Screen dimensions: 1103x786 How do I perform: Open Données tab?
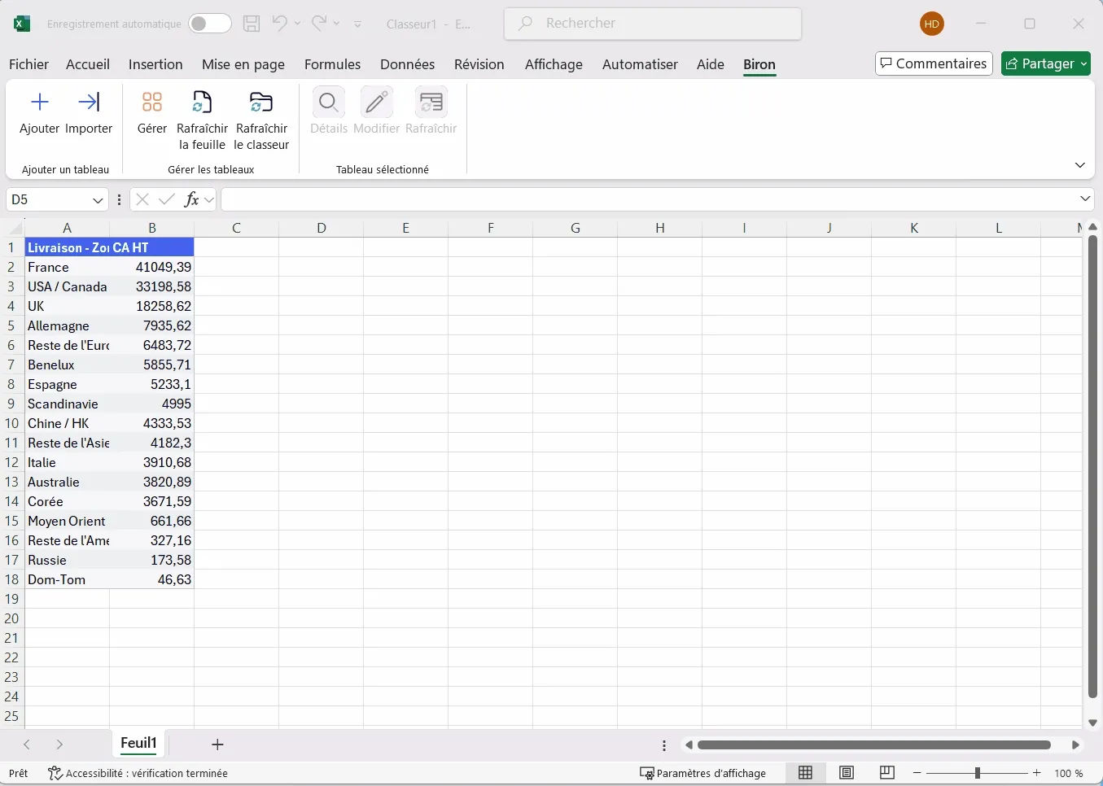click(407, 64)
